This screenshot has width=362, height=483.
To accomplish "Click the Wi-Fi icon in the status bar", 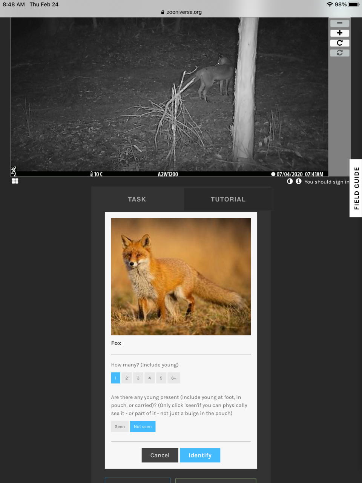I will click(330, 5).
